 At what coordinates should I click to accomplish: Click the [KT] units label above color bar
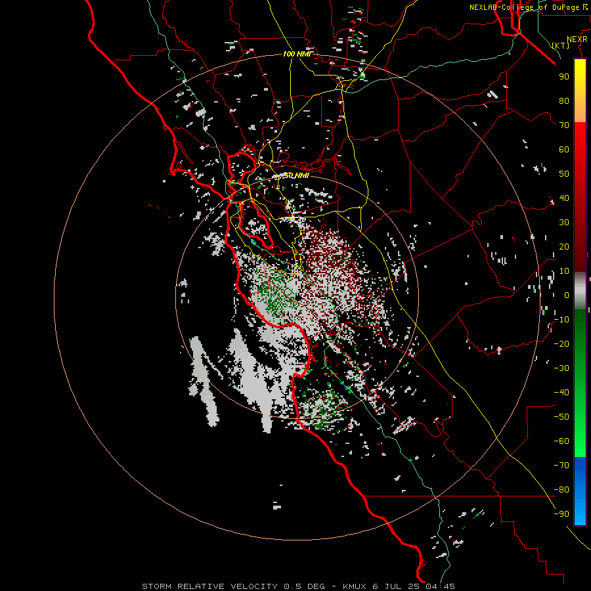click(561, 45)
